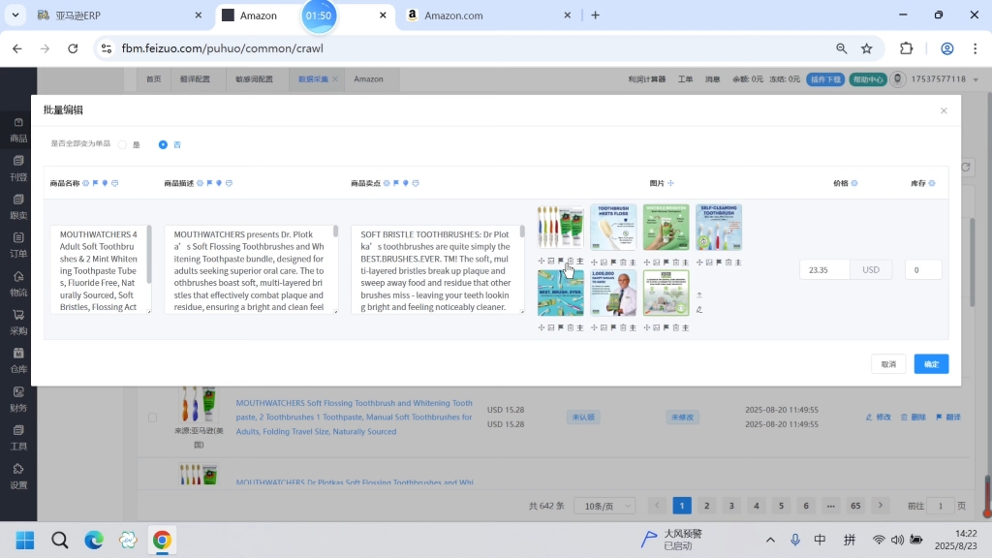992x558 pixels.
Task: Click the move icon under Toothbrush Meets Floss image
Action: [594, 262]
